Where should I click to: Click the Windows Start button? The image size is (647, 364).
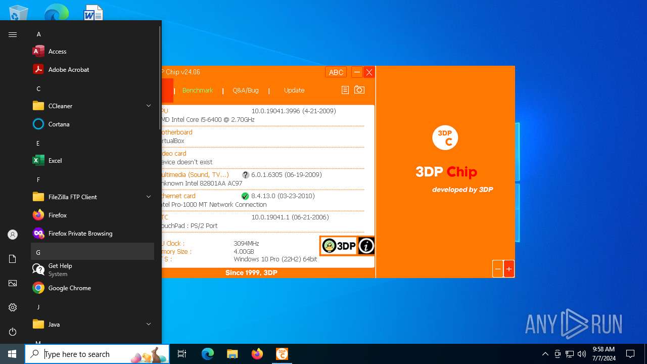point(12,354)
